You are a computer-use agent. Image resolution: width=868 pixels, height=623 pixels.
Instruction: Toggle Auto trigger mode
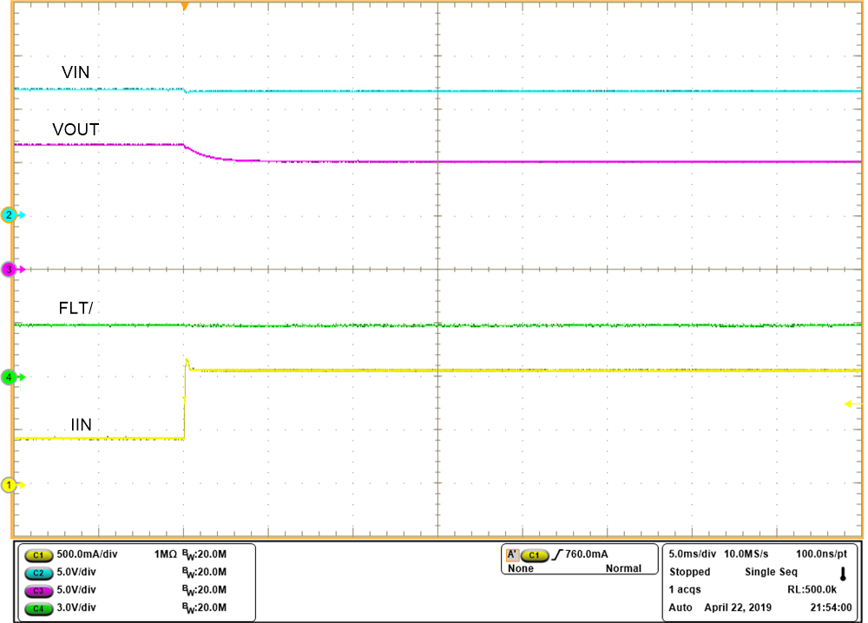click(678, 607)
